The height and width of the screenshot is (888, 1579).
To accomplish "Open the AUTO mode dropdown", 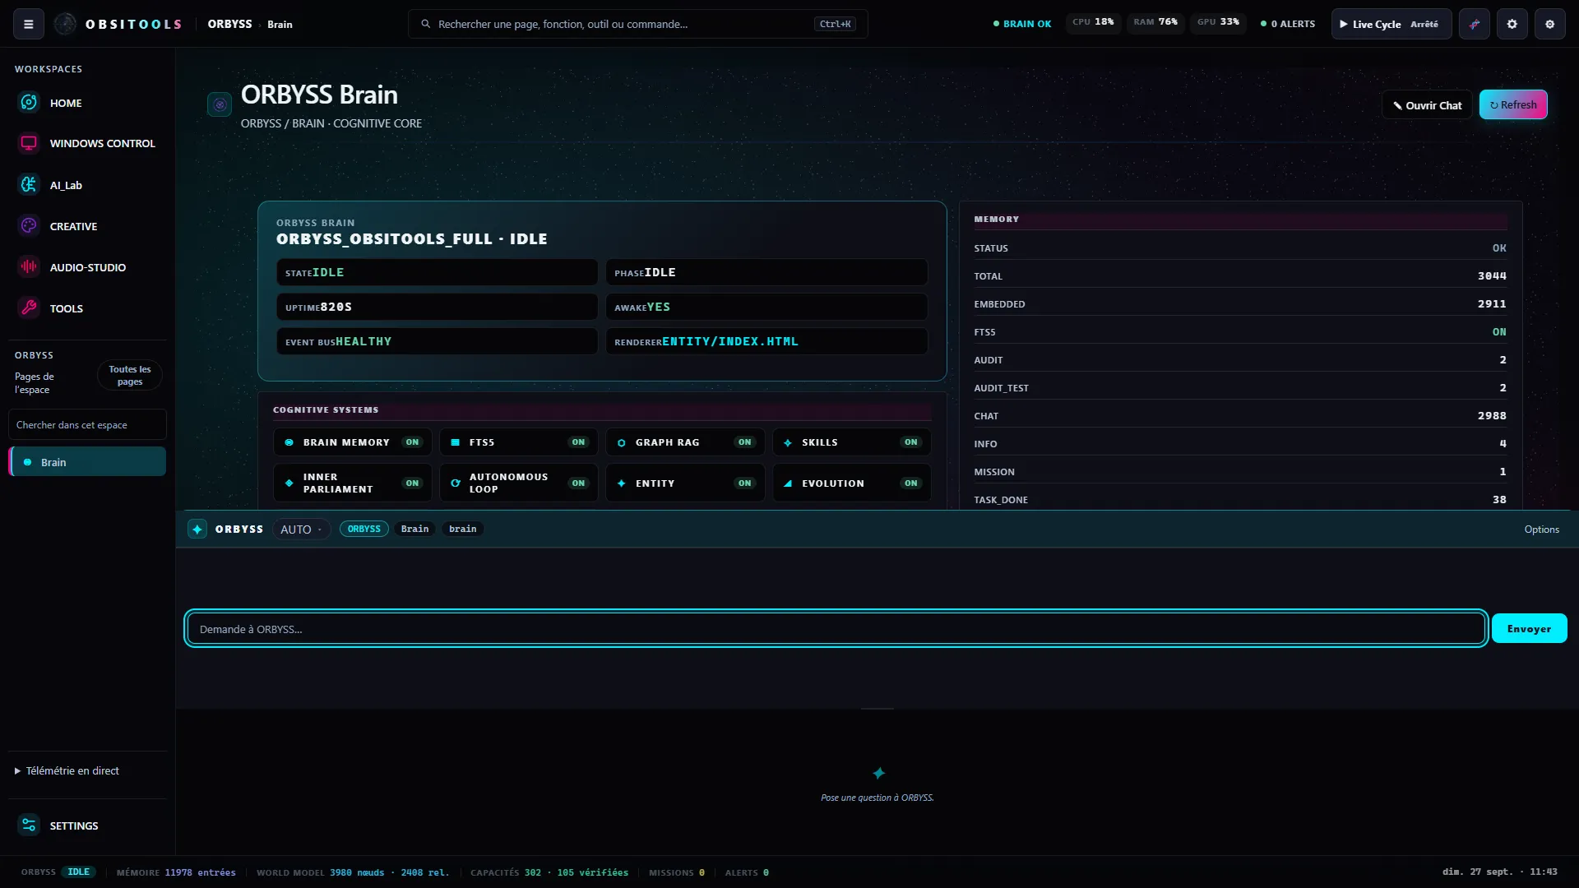I will pyautogui.click(x=301, y=530).
